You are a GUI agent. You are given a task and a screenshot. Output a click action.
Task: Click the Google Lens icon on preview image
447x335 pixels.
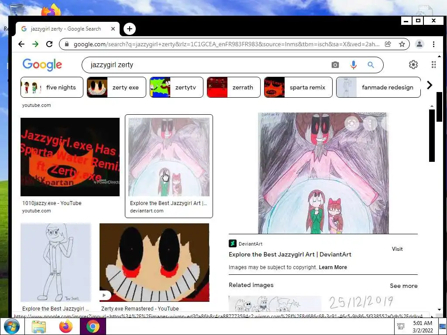351,123
